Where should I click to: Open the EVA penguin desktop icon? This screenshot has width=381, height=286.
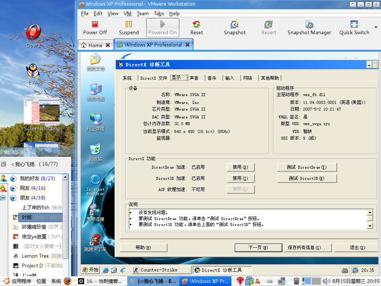(x=33, y=74)
